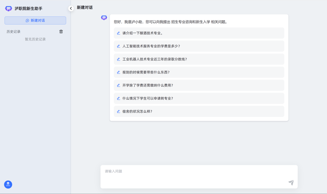Click the 请输入问题 text input box
The width and height of the screenshot is (327, 194).
click(x=194, y=176)
